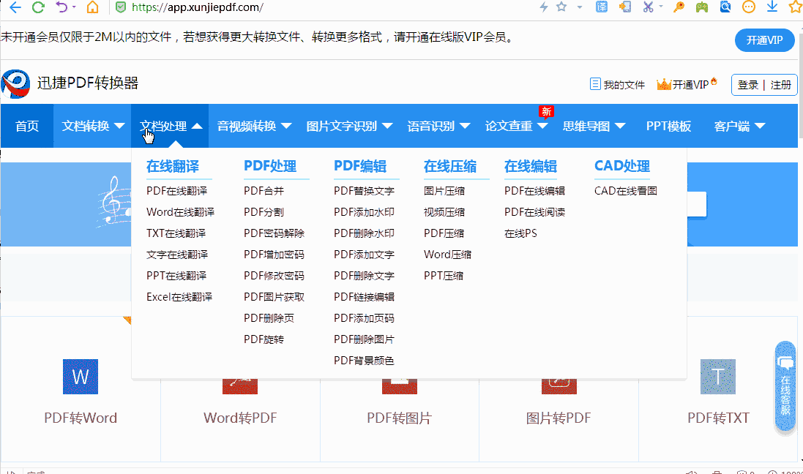
Task: Expand the 思维导图 dropdown menu
Action: (x=594, y=126)
